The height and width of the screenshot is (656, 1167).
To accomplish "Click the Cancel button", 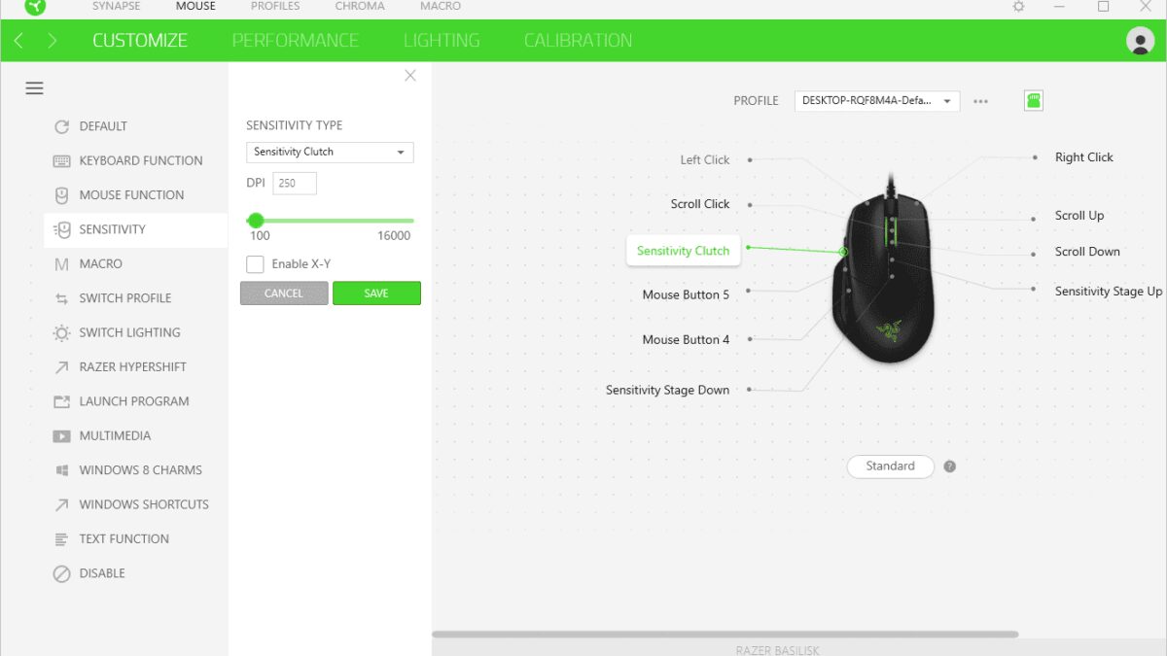I will pyautogui.click(x=284, y=293).
